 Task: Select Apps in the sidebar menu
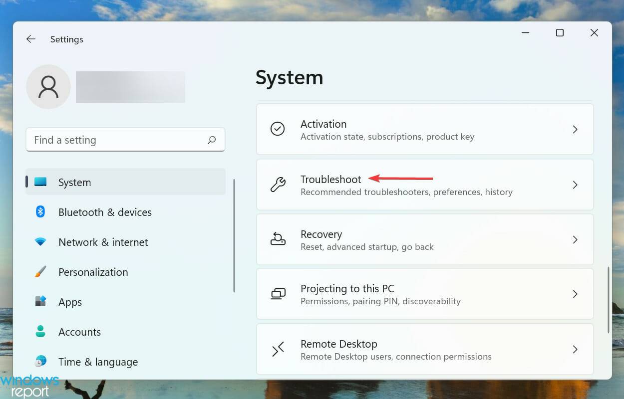coord(70,302)
